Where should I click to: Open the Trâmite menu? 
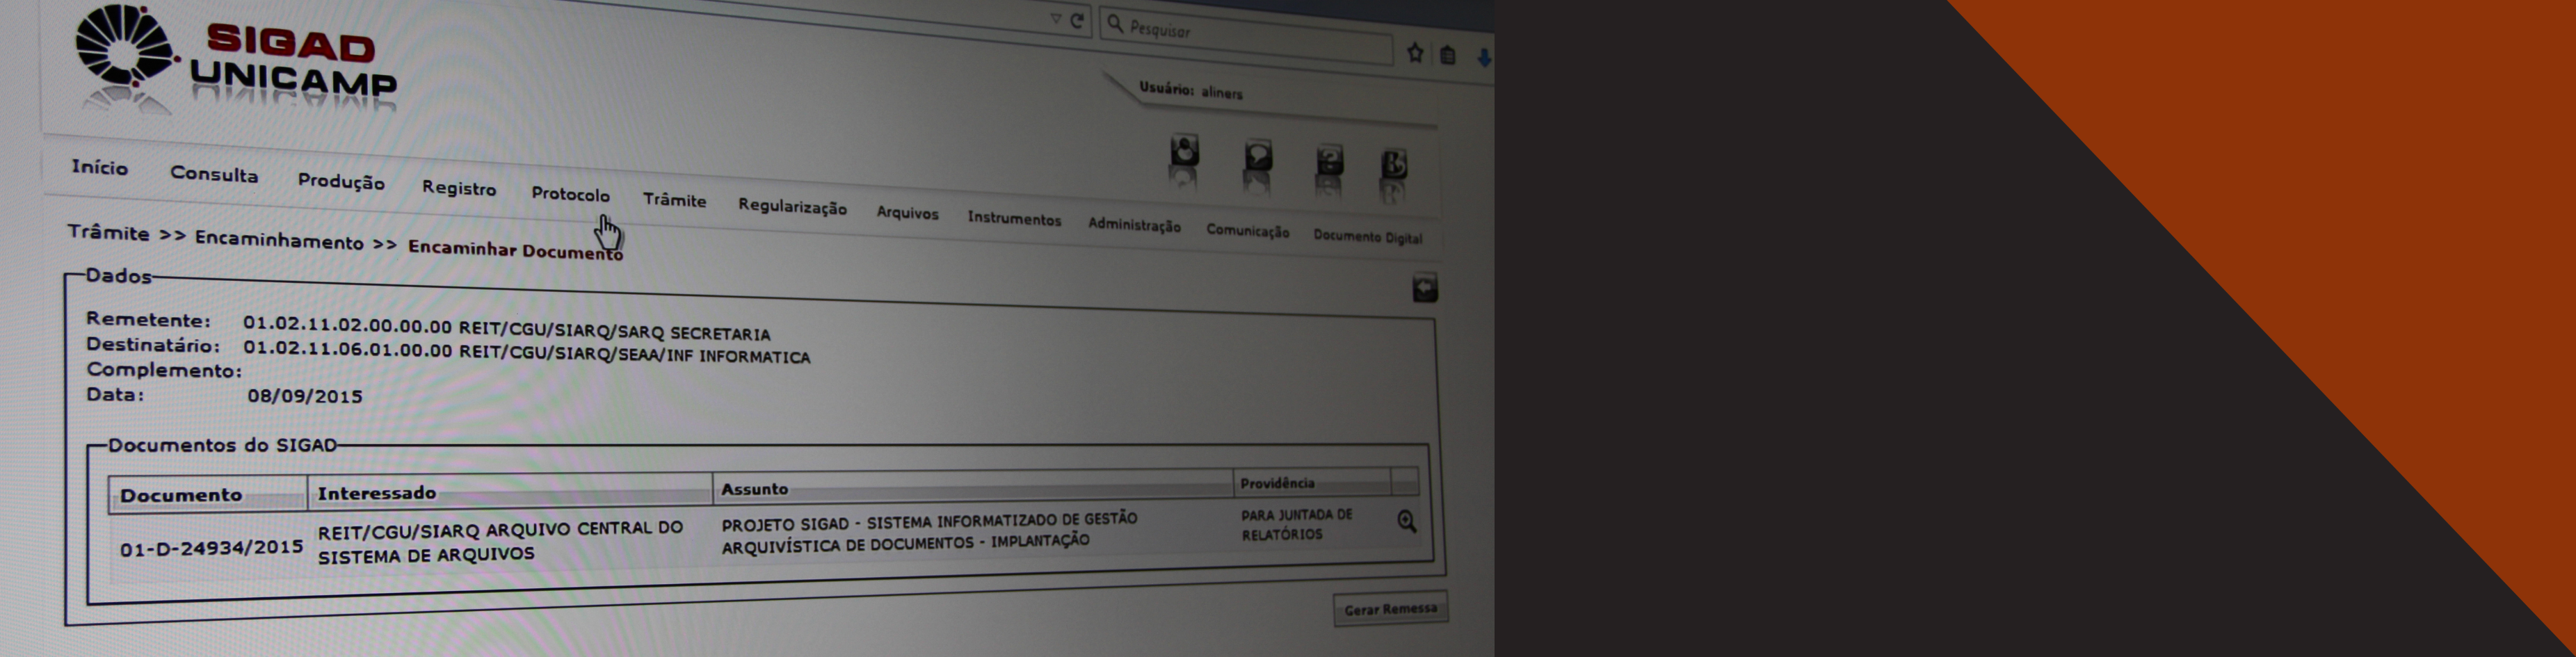pyautogui.click(x=674, y=200)
